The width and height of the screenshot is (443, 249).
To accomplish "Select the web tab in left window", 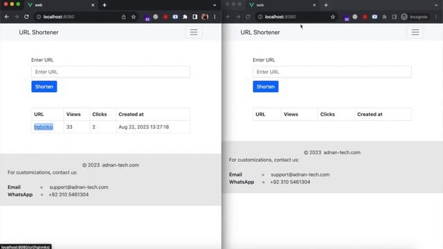I will pos(61,5).
